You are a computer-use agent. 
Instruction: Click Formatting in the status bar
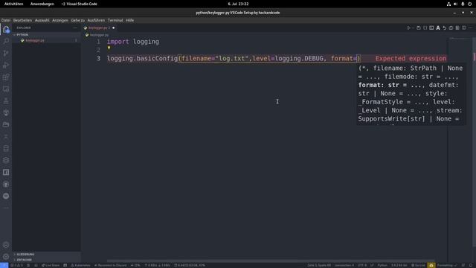coord(446,265)
